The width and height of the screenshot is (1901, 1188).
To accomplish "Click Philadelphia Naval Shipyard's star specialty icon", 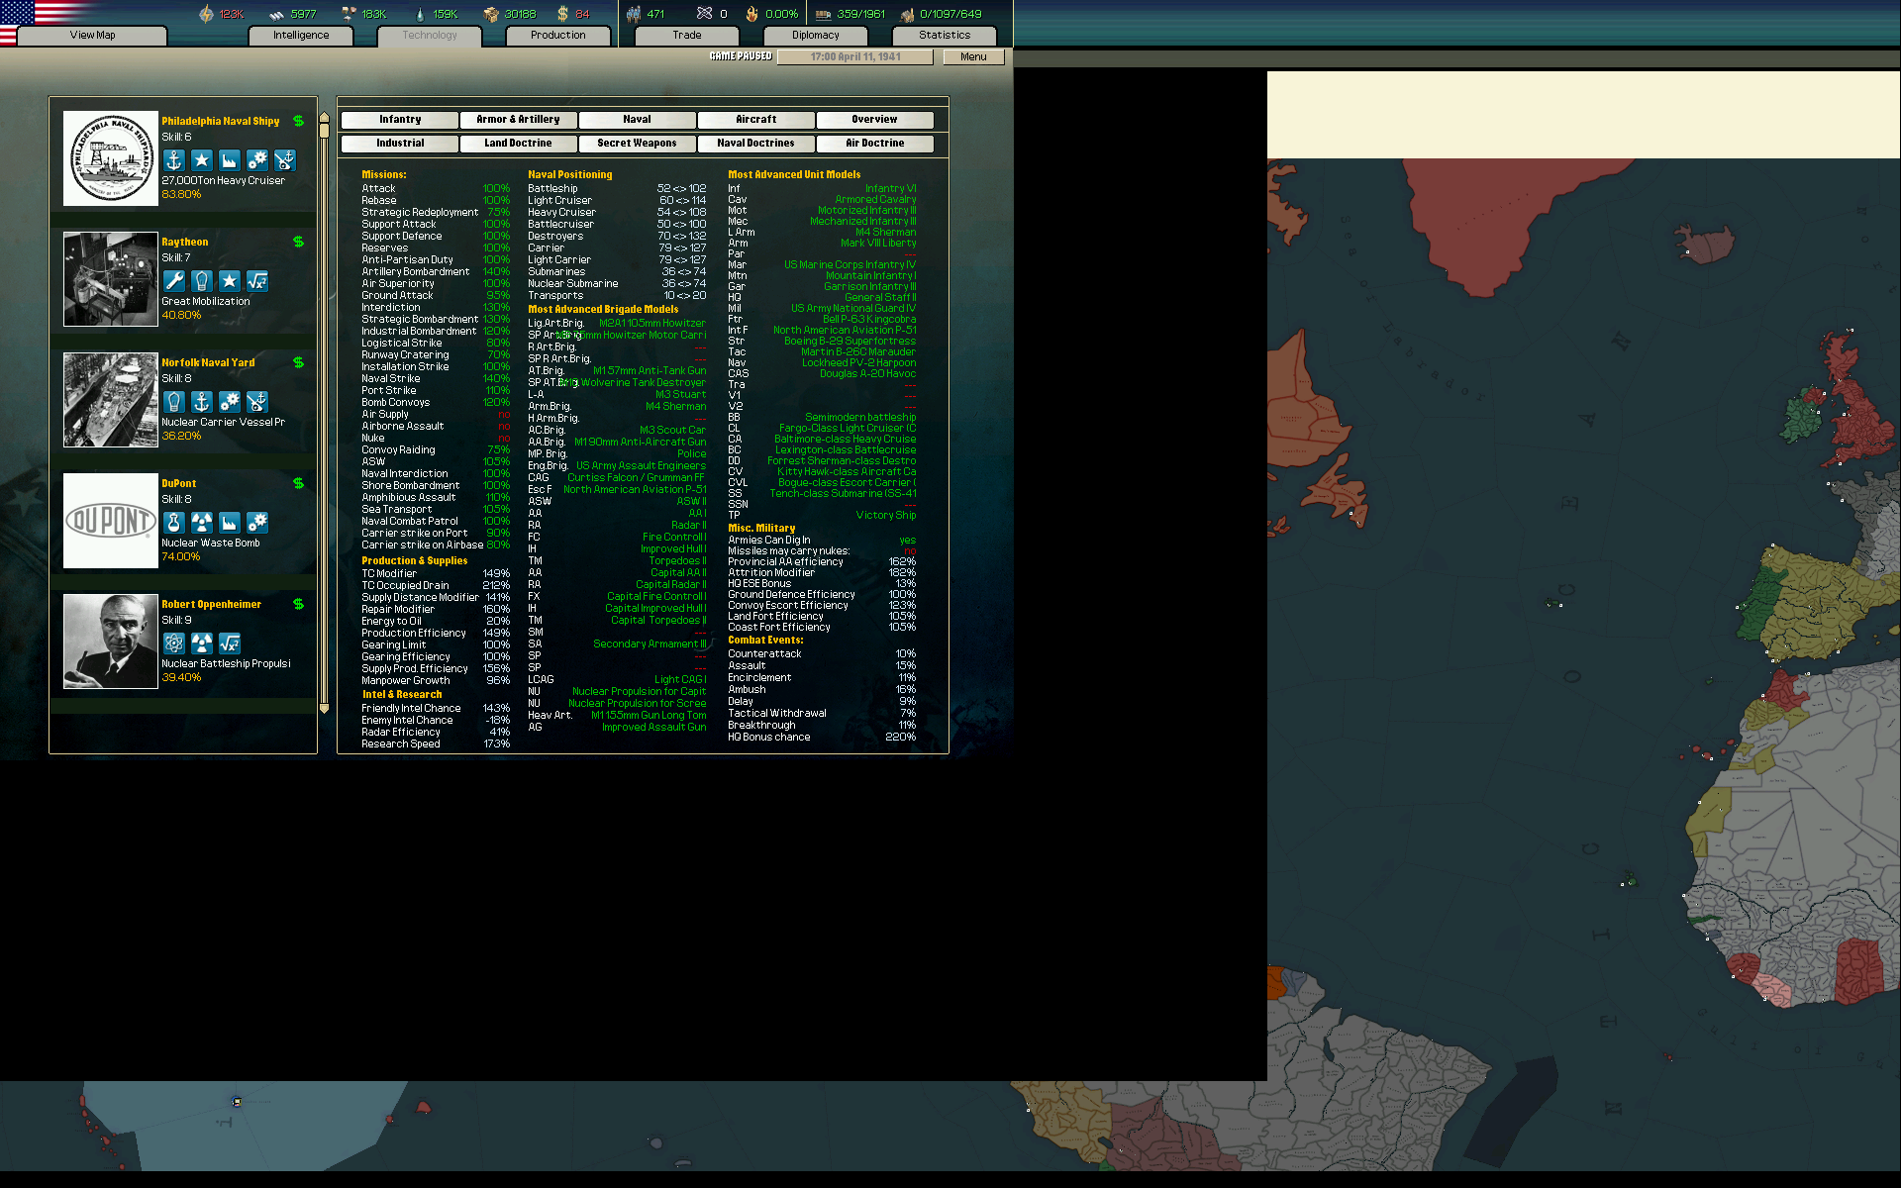I will [202, 160].
